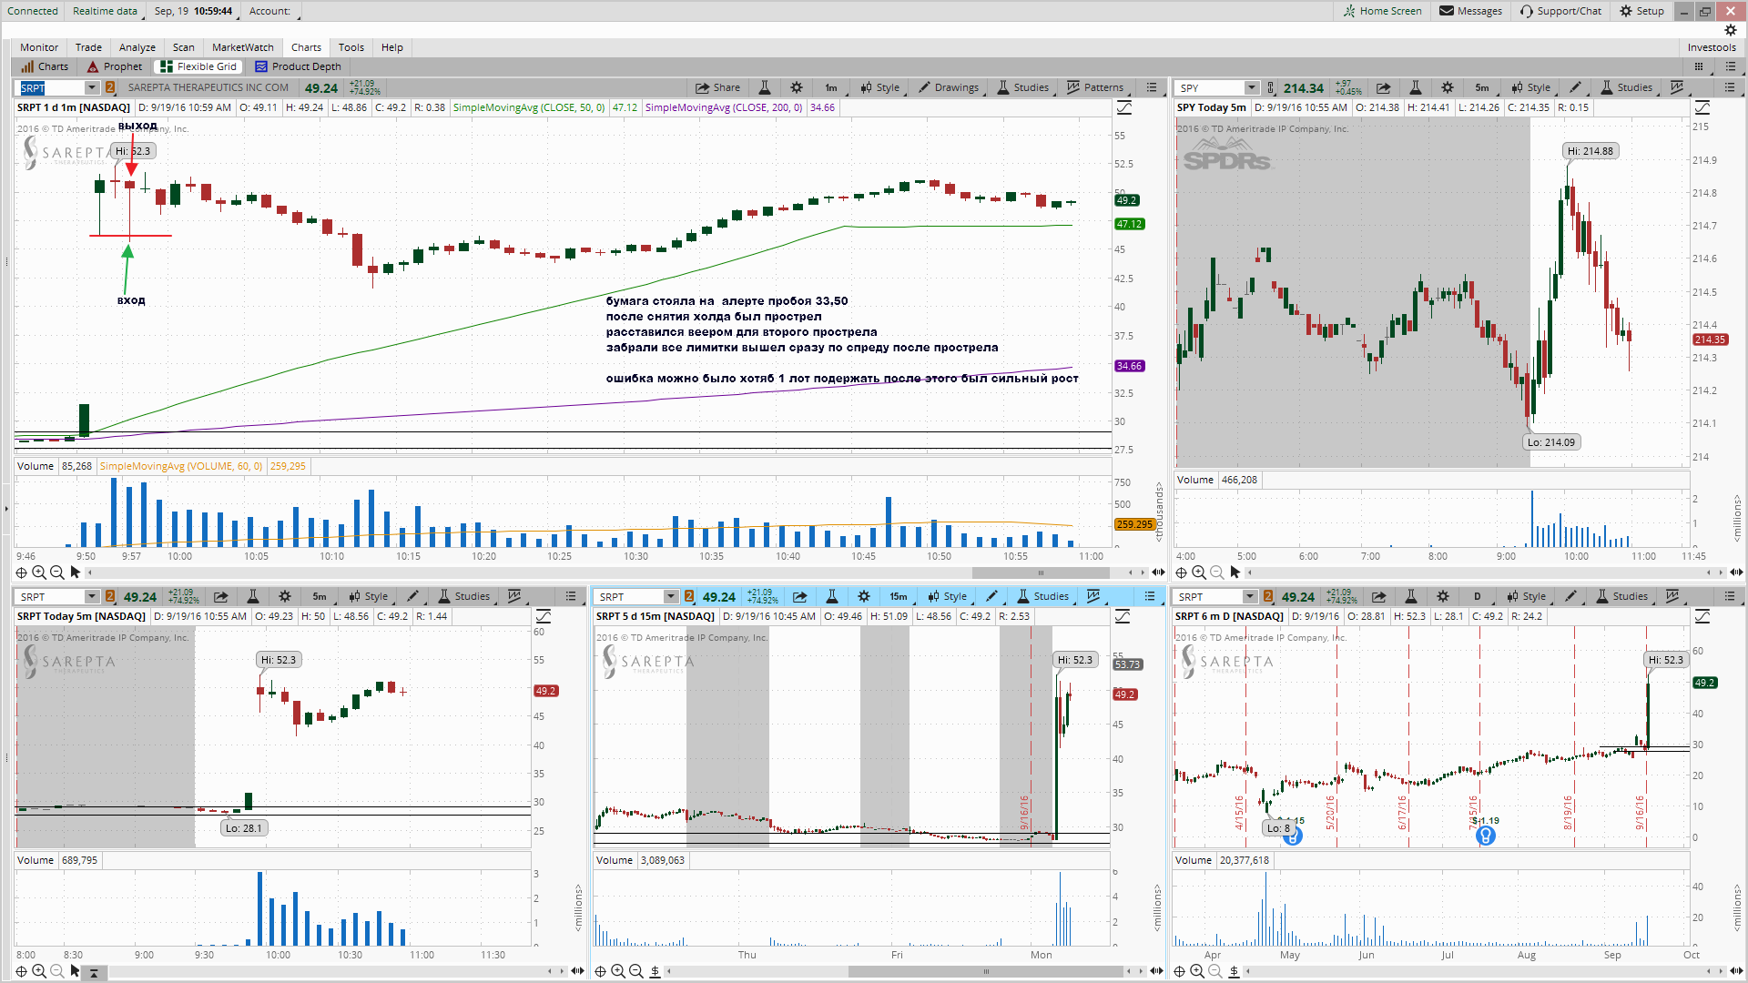Toggle chart scale mode icon on SRPT 1m chart
This screenshot has width=1748, height=983.
(x=1124, y=108)
